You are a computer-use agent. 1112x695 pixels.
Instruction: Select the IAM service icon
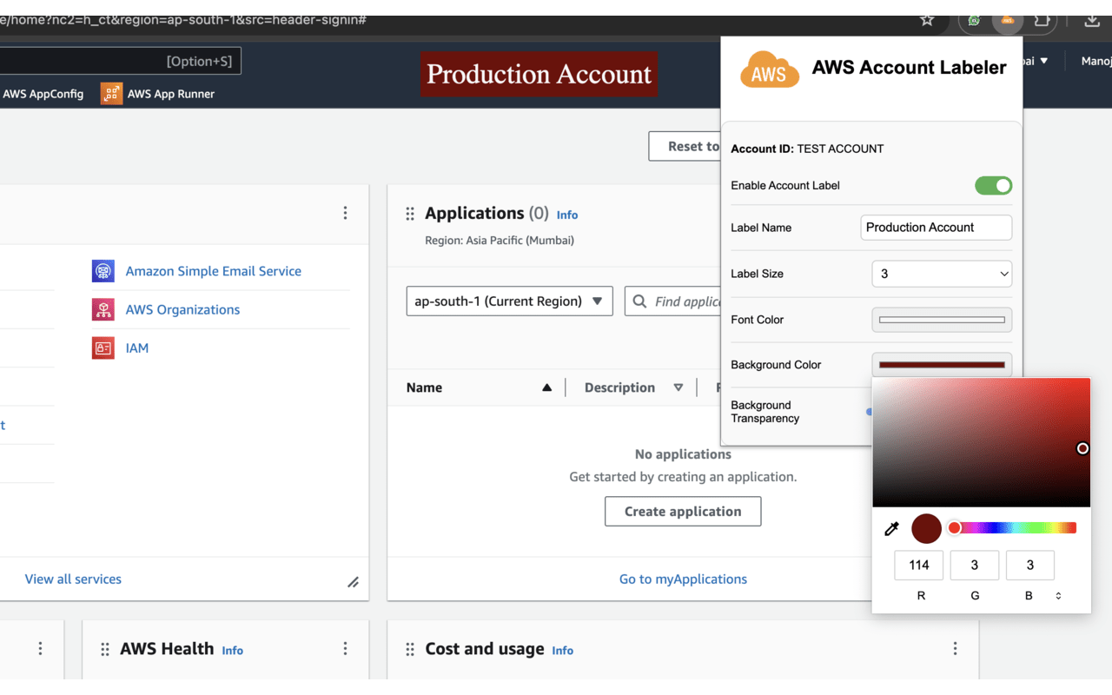click(103, 347)
